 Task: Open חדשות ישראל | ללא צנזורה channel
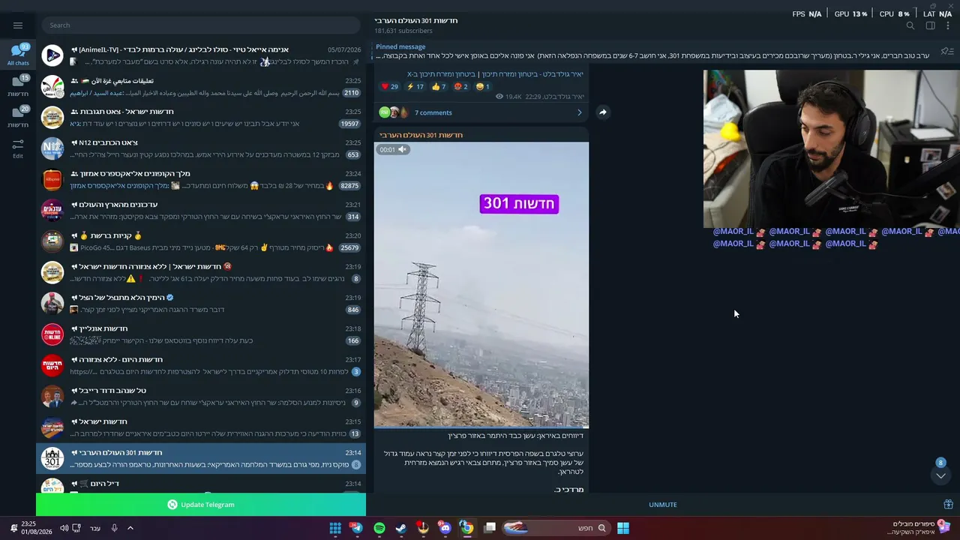(x=201, y=272)
